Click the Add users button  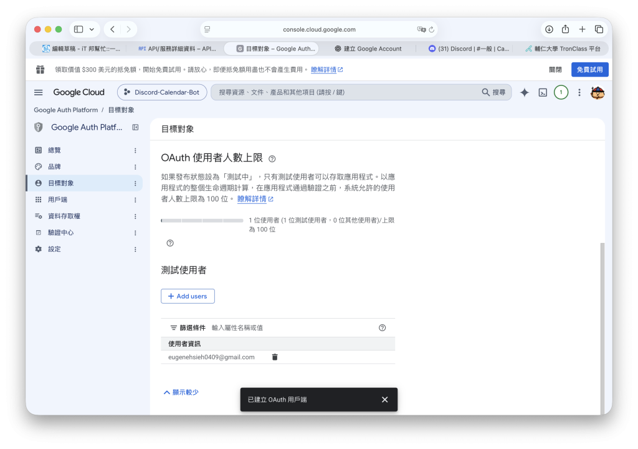(188, 296)
